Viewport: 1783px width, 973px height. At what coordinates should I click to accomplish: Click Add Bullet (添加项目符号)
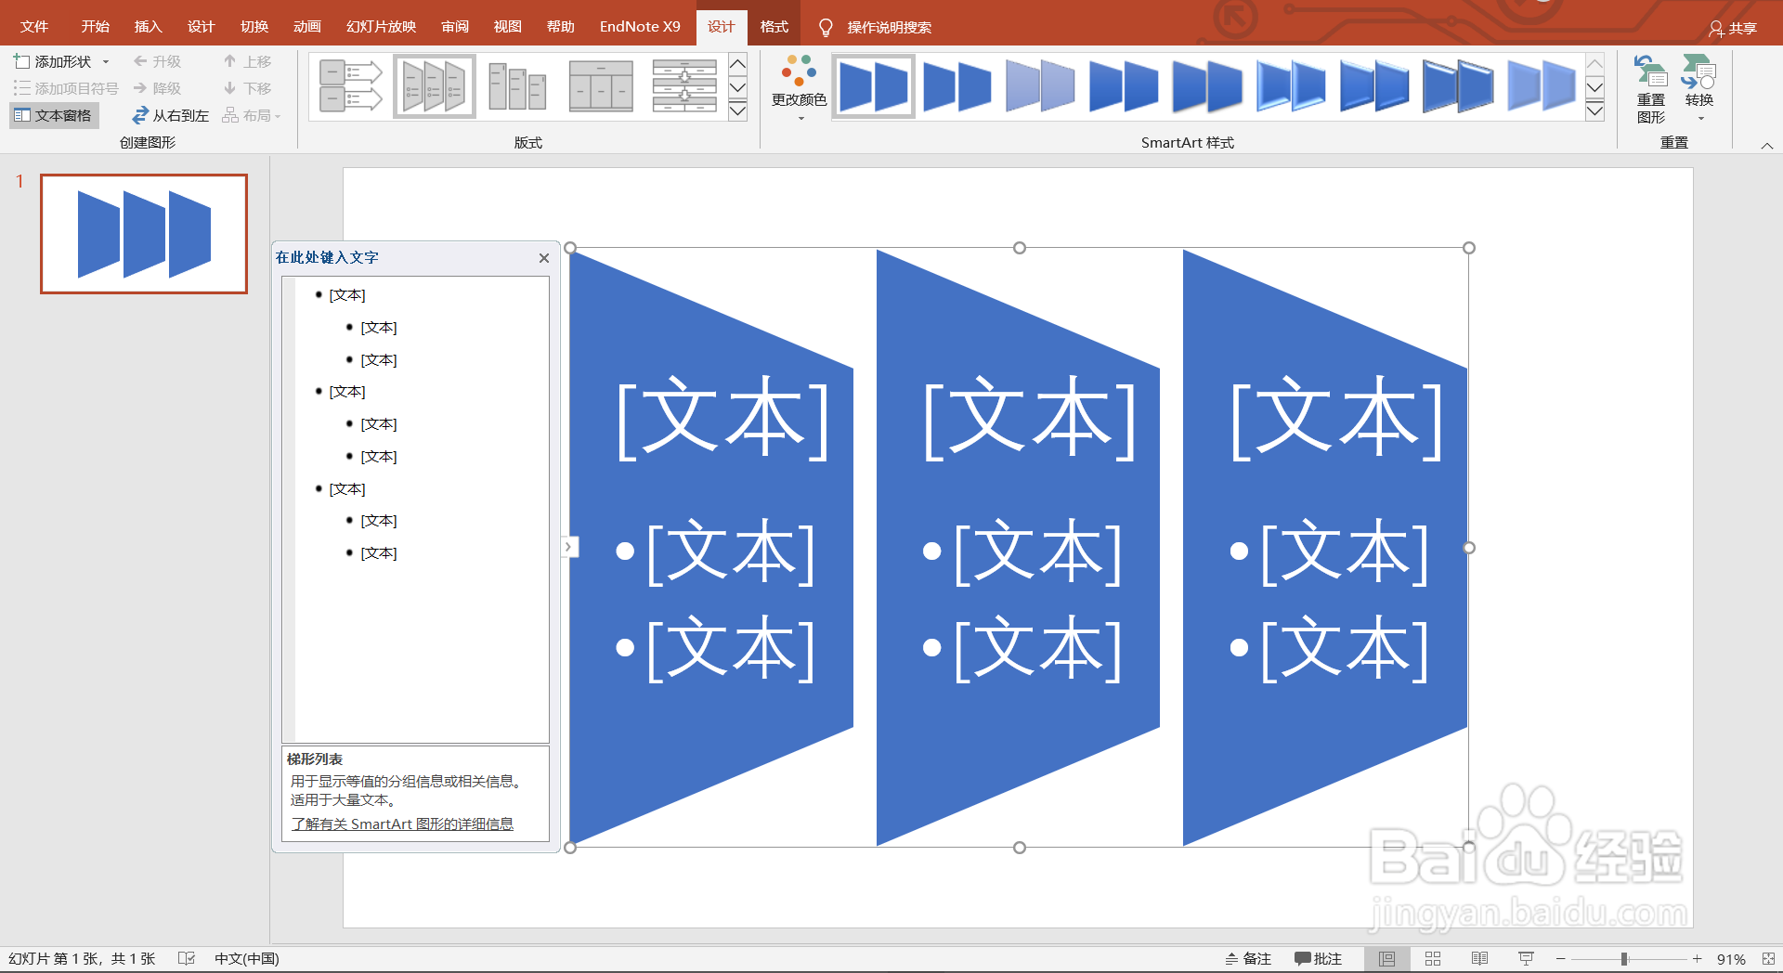(x=66, y=88)
